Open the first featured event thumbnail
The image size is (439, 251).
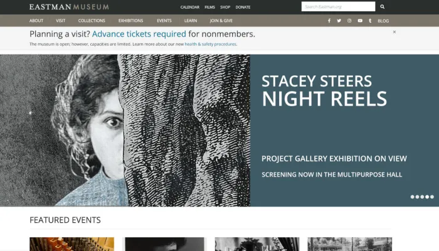pos(71,244)
